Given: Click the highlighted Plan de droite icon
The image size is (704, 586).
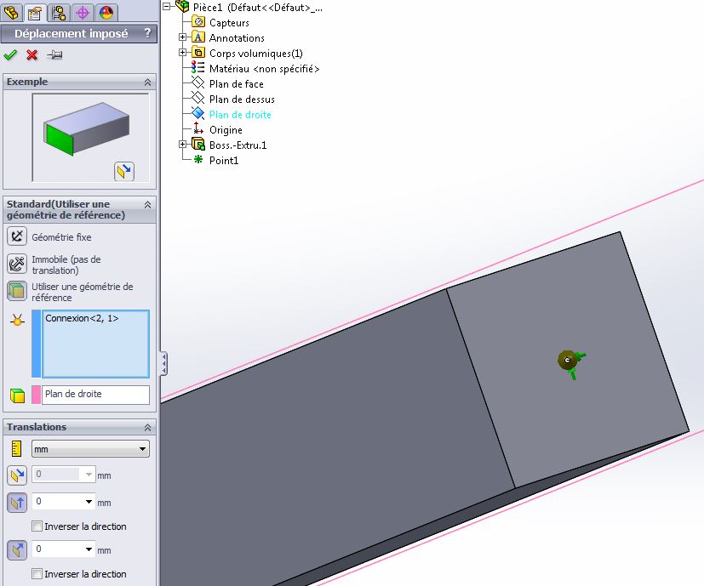Looking at the screenshot, I should click(198, 113).
